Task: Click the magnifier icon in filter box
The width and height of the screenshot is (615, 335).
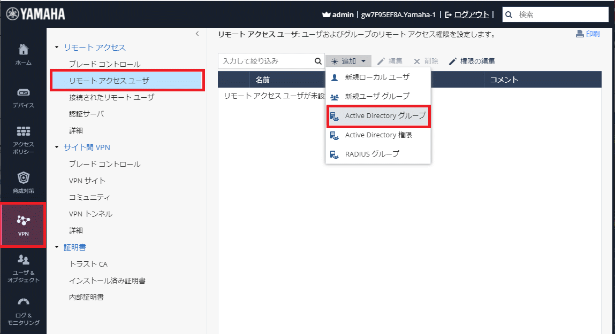Action: pos(318,61)
